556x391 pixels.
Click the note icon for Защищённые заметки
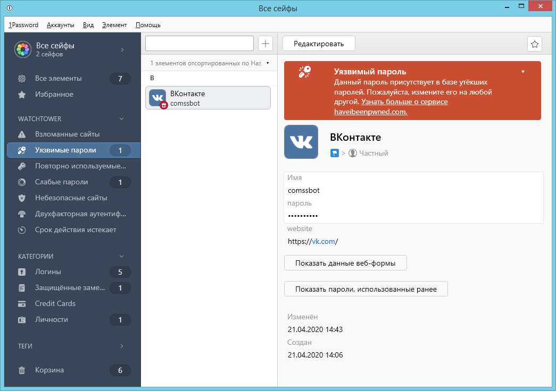click(22, 288)
